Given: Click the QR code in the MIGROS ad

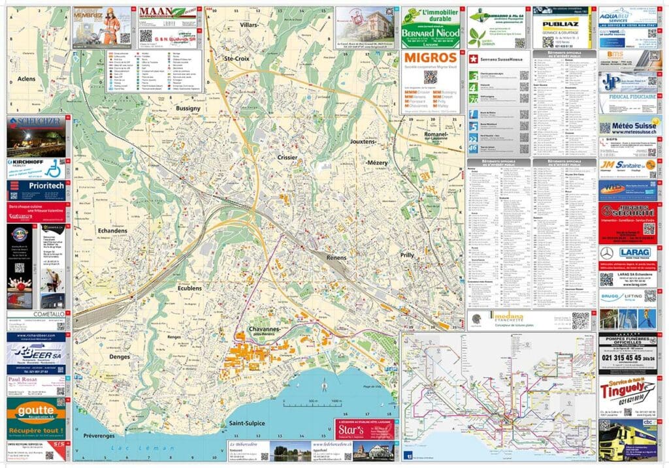Looking at the screenshot, I should 430,77.
